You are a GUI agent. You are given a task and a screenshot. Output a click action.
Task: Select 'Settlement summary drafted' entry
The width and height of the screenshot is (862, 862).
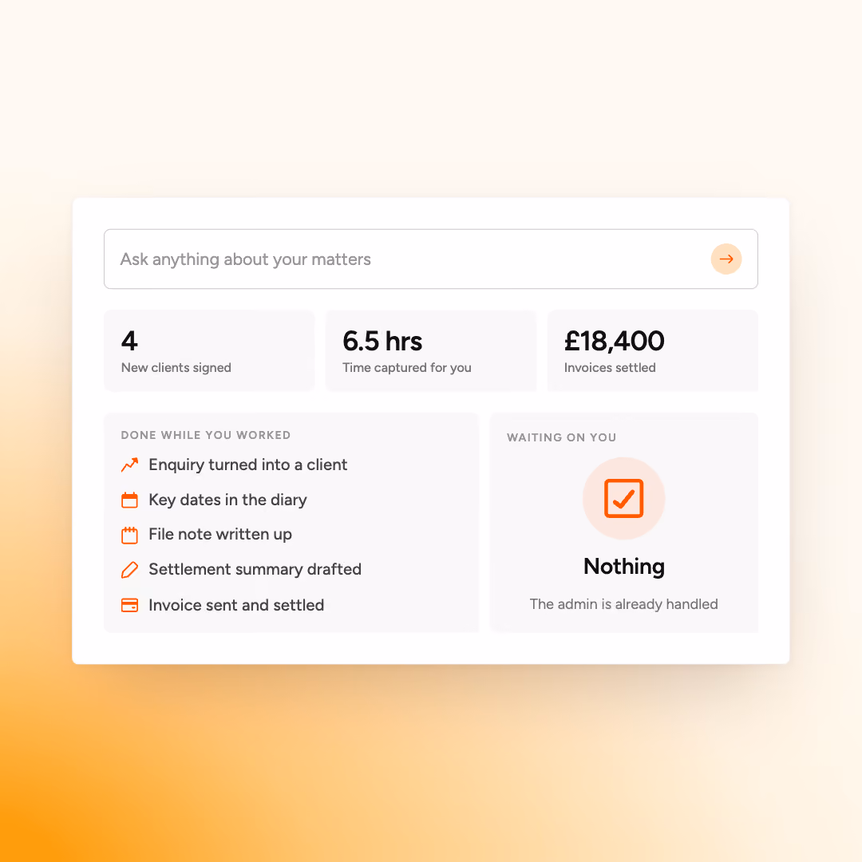(x=255, y=570)
